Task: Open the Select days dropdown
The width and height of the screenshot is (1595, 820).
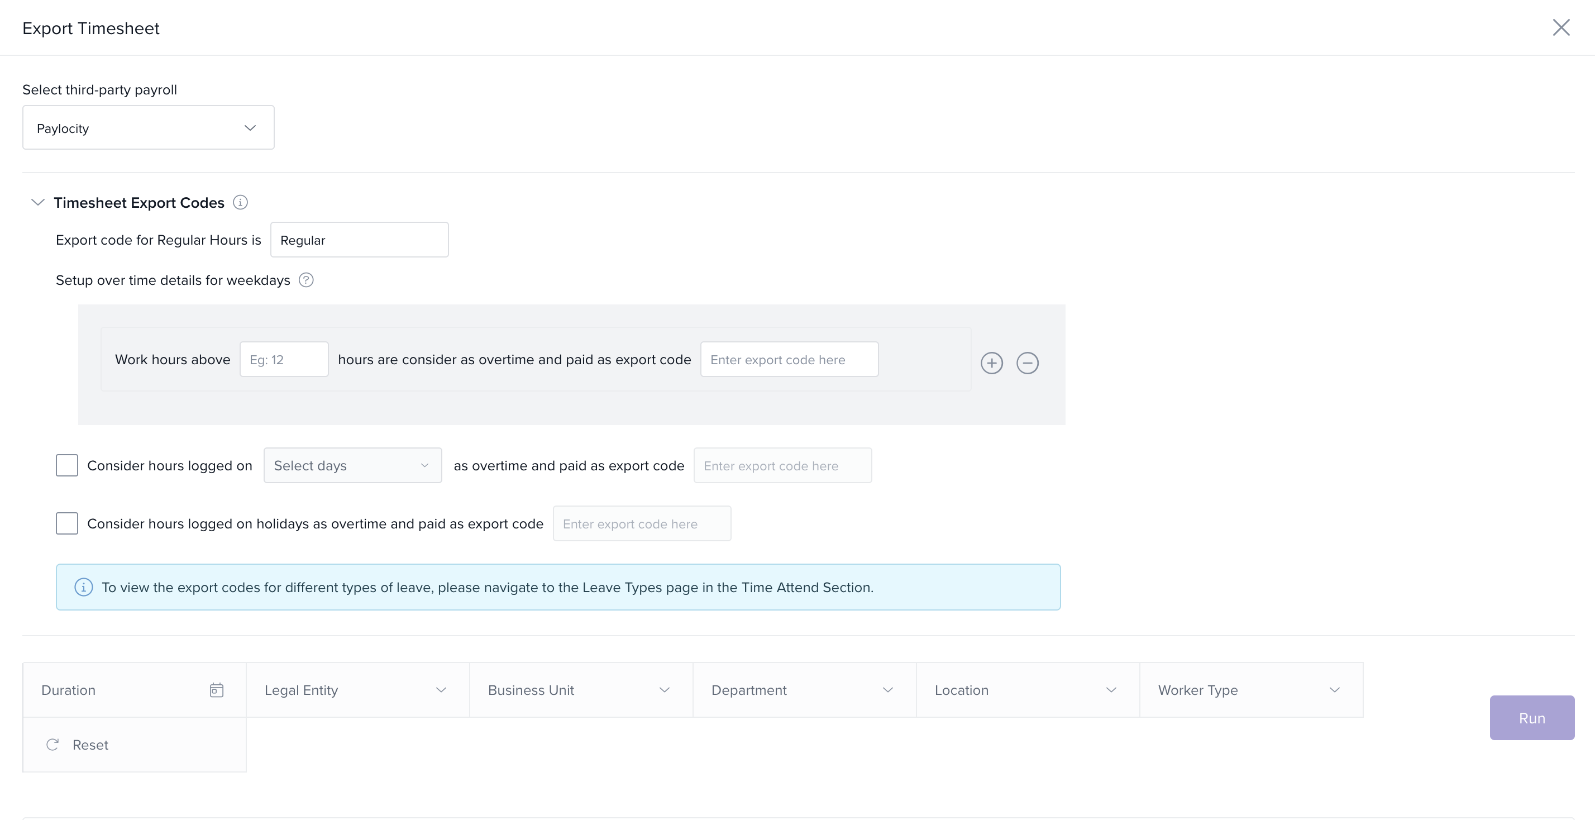Action: [352, 465]
